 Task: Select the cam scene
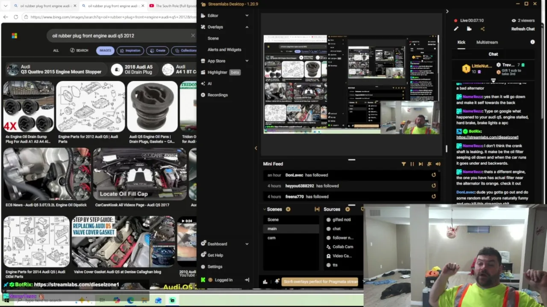point(291,237)
